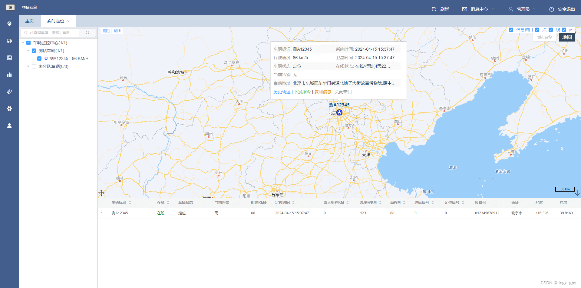Open the record card sidebar section
This screenshot has height=288, width=581.
click(x=9, y=58)
